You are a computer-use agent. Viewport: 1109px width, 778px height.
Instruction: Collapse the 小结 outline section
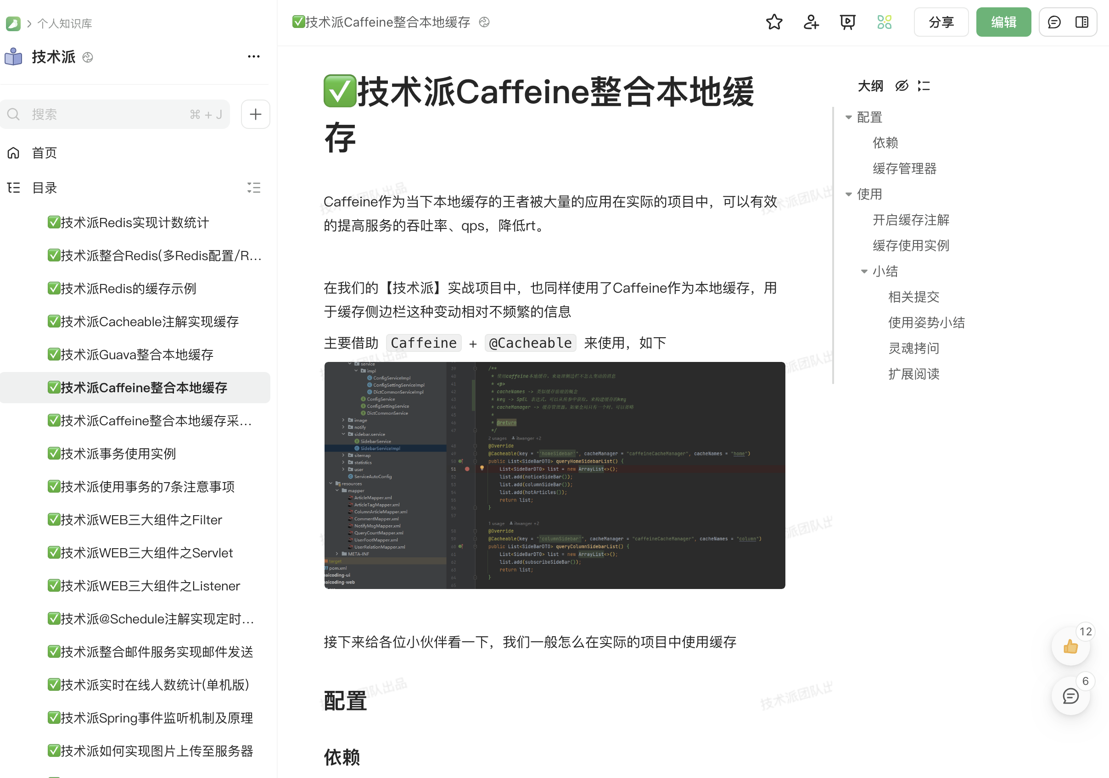pos(864,271)
